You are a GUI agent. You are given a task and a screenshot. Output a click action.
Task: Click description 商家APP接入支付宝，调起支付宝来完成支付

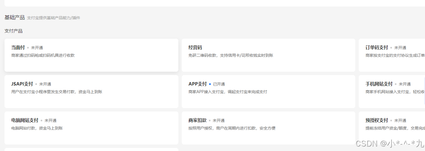(228, 92)
